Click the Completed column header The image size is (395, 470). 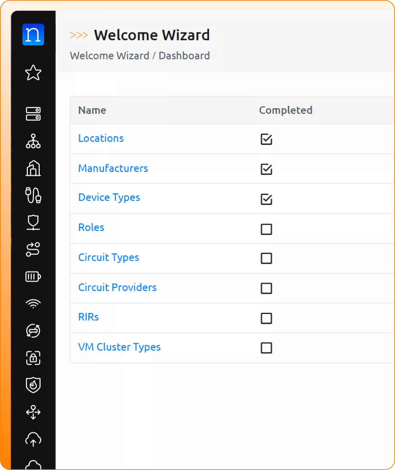pyautogui.click(x=285, y=110)
